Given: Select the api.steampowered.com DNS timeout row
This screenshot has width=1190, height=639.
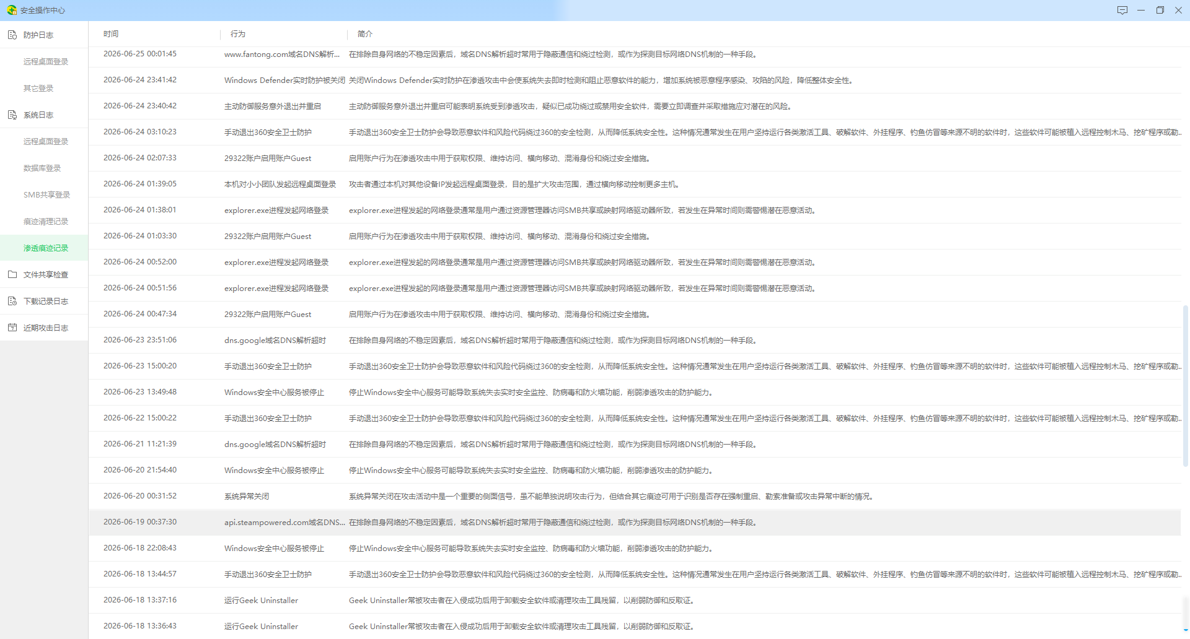Looking at the screenshot, I should [x=635, y=522].
